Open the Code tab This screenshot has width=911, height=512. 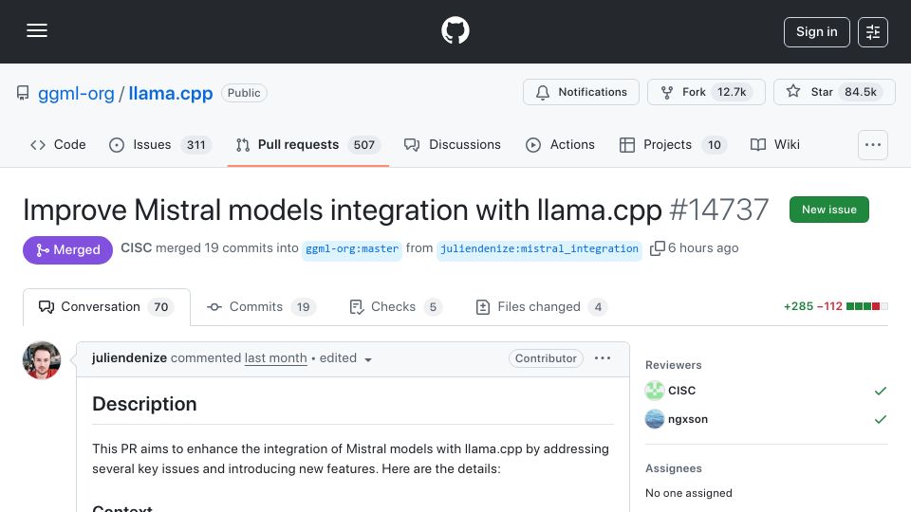pos(58,144)
